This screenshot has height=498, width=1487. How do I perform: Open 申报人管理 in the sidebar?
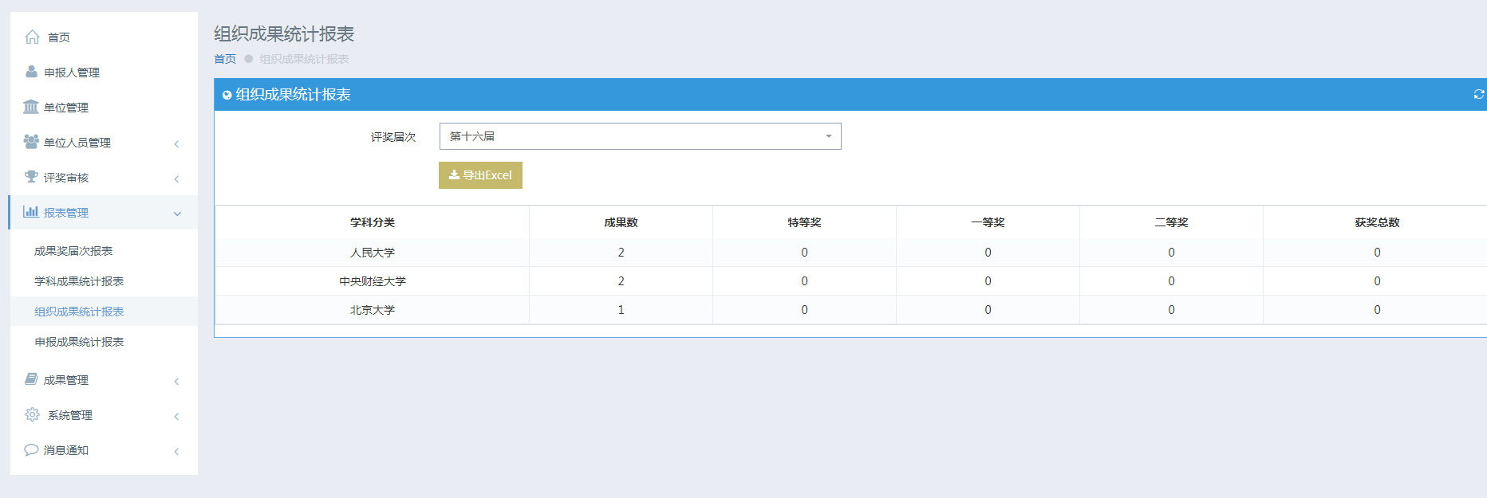tap(104, 73)
